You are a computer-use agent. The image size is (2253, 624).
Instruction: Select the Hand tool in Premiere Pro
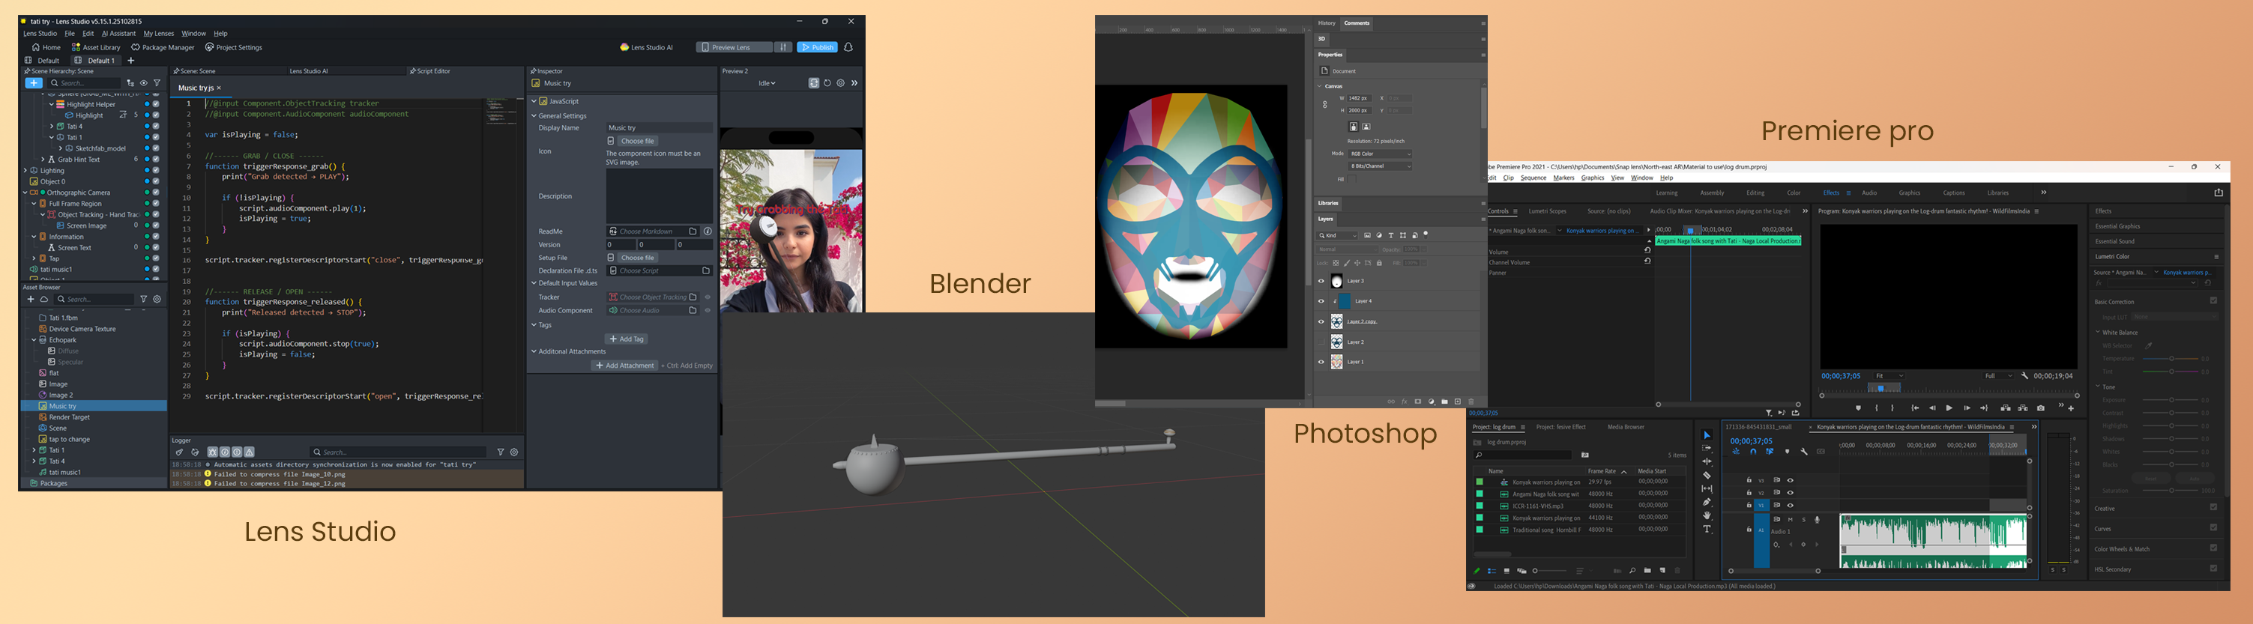click(x=1707, y=515)
